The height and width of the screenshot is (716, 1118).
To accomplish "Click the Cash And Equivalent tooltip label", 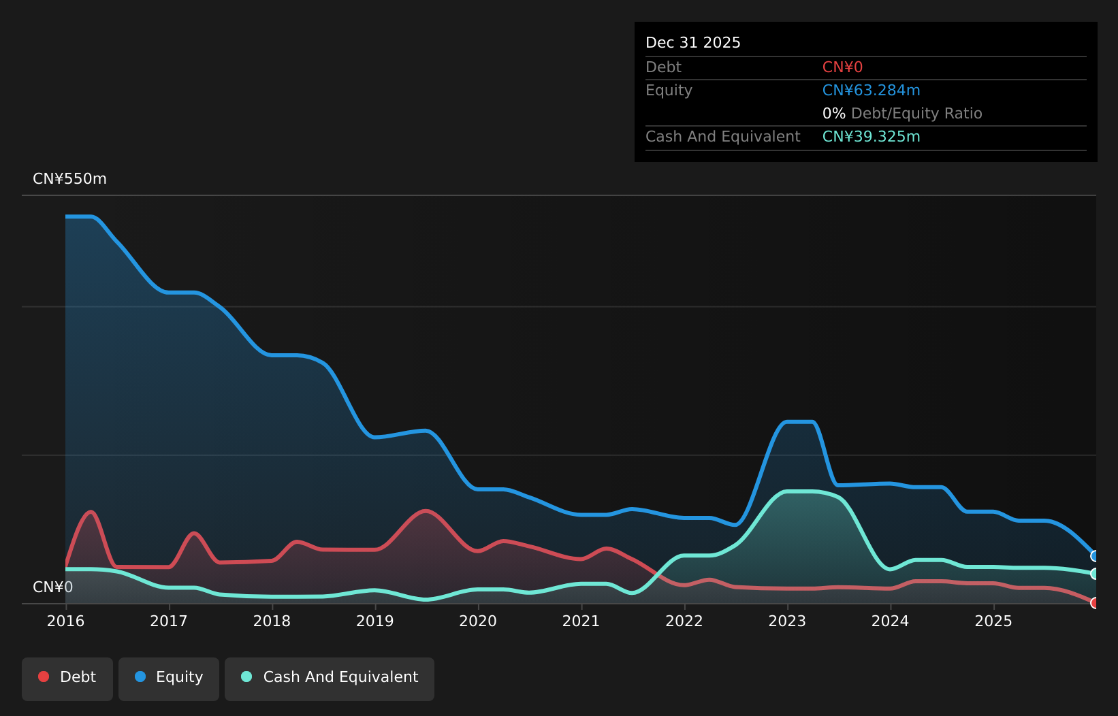I will 722,137.
